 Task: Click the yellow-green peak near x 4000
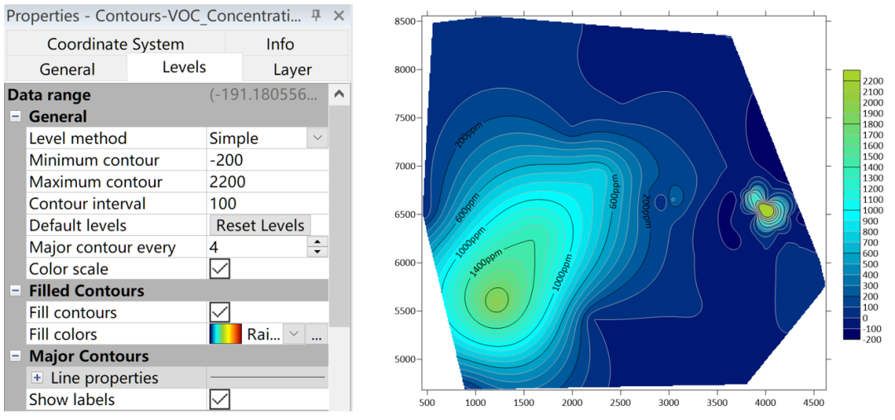(766, 210)
